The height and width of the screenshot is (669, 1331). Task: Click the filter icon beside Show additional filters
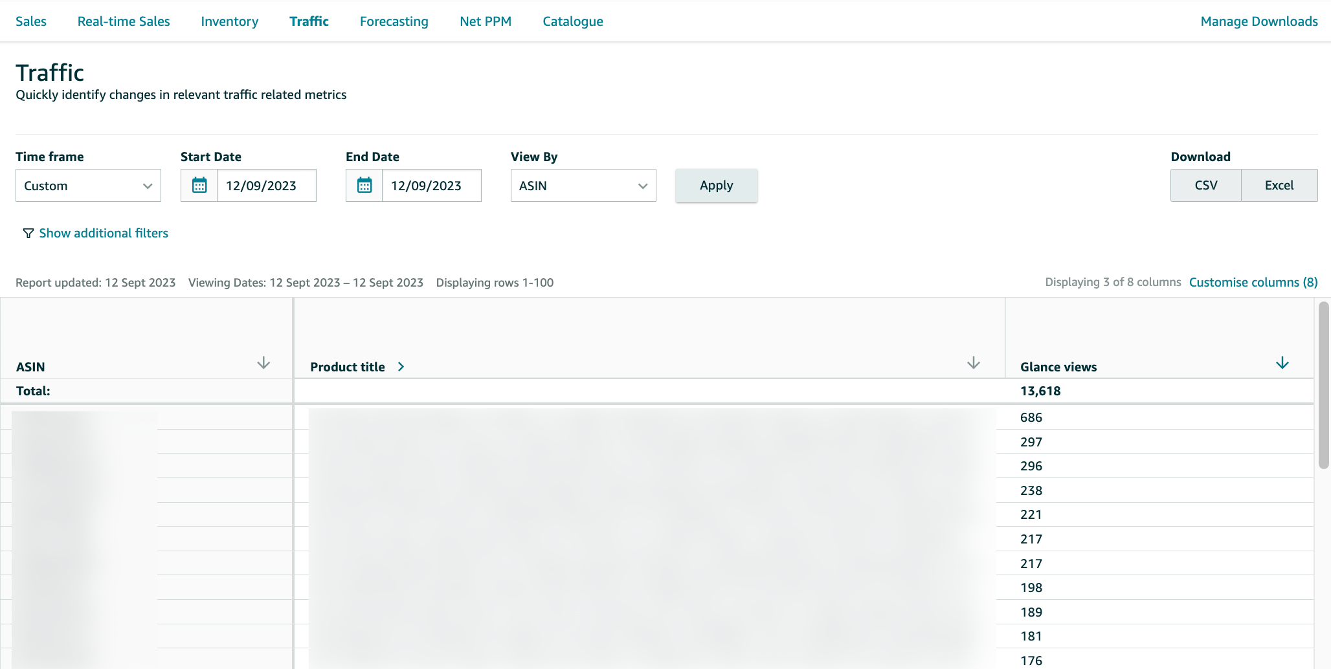click(x=27, y=233)
